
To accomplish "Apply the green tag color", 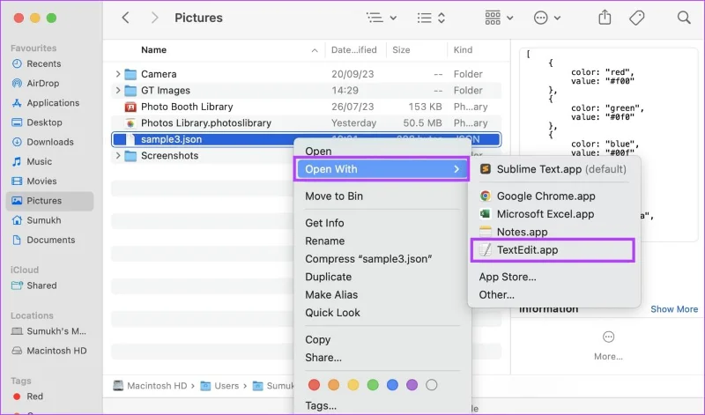I will pyautogui.click(x=373, y=385).
